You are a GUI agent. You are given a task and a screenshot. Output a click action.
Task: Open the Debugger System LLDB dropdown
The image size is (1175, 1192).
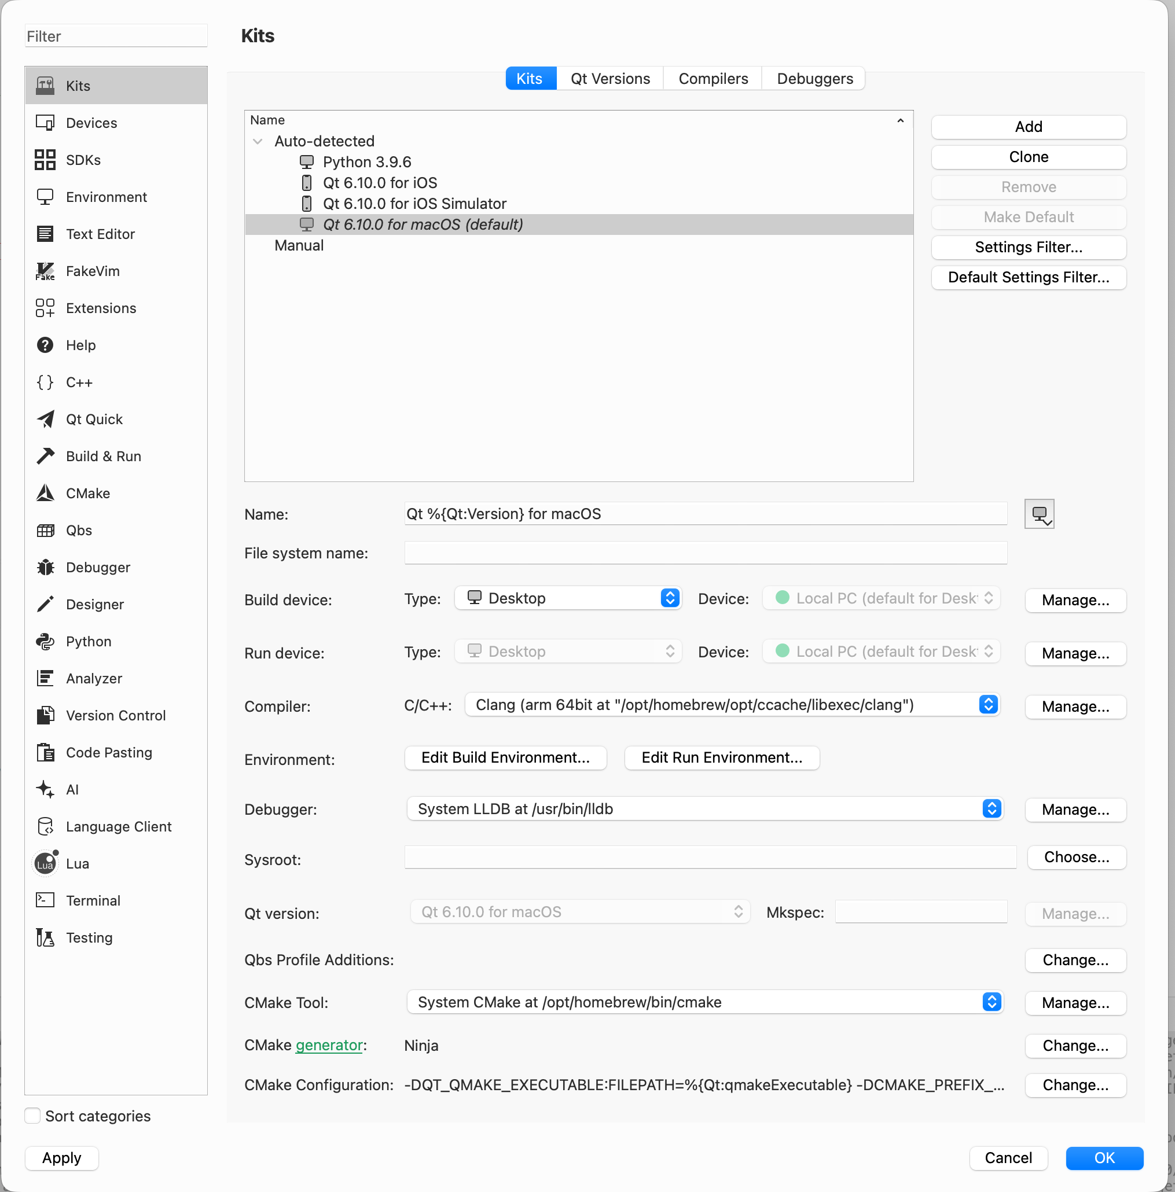[x=705, y=808]
